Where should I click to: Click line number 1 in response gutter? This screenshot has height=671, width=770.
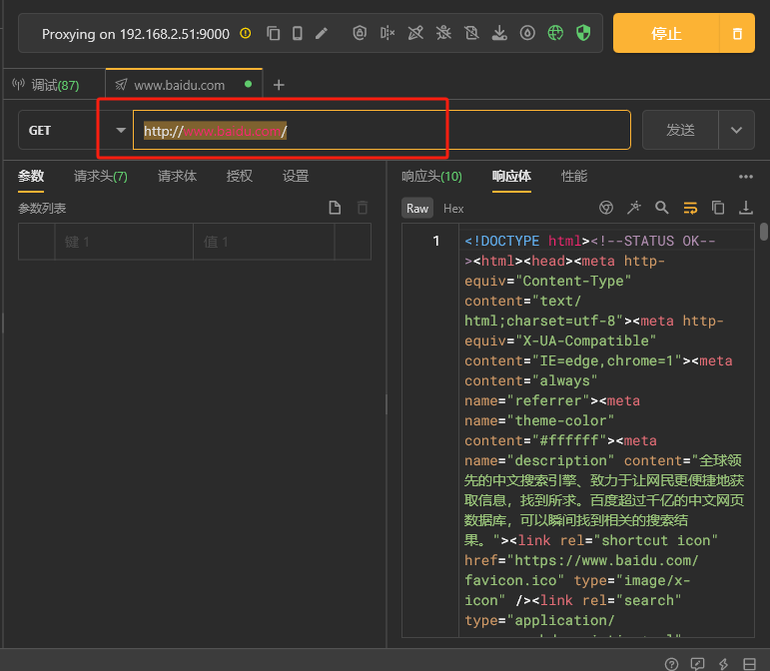point(436,241)
